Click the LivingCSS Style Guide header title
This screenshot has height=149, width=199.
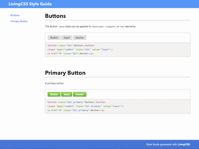(30, 4)
